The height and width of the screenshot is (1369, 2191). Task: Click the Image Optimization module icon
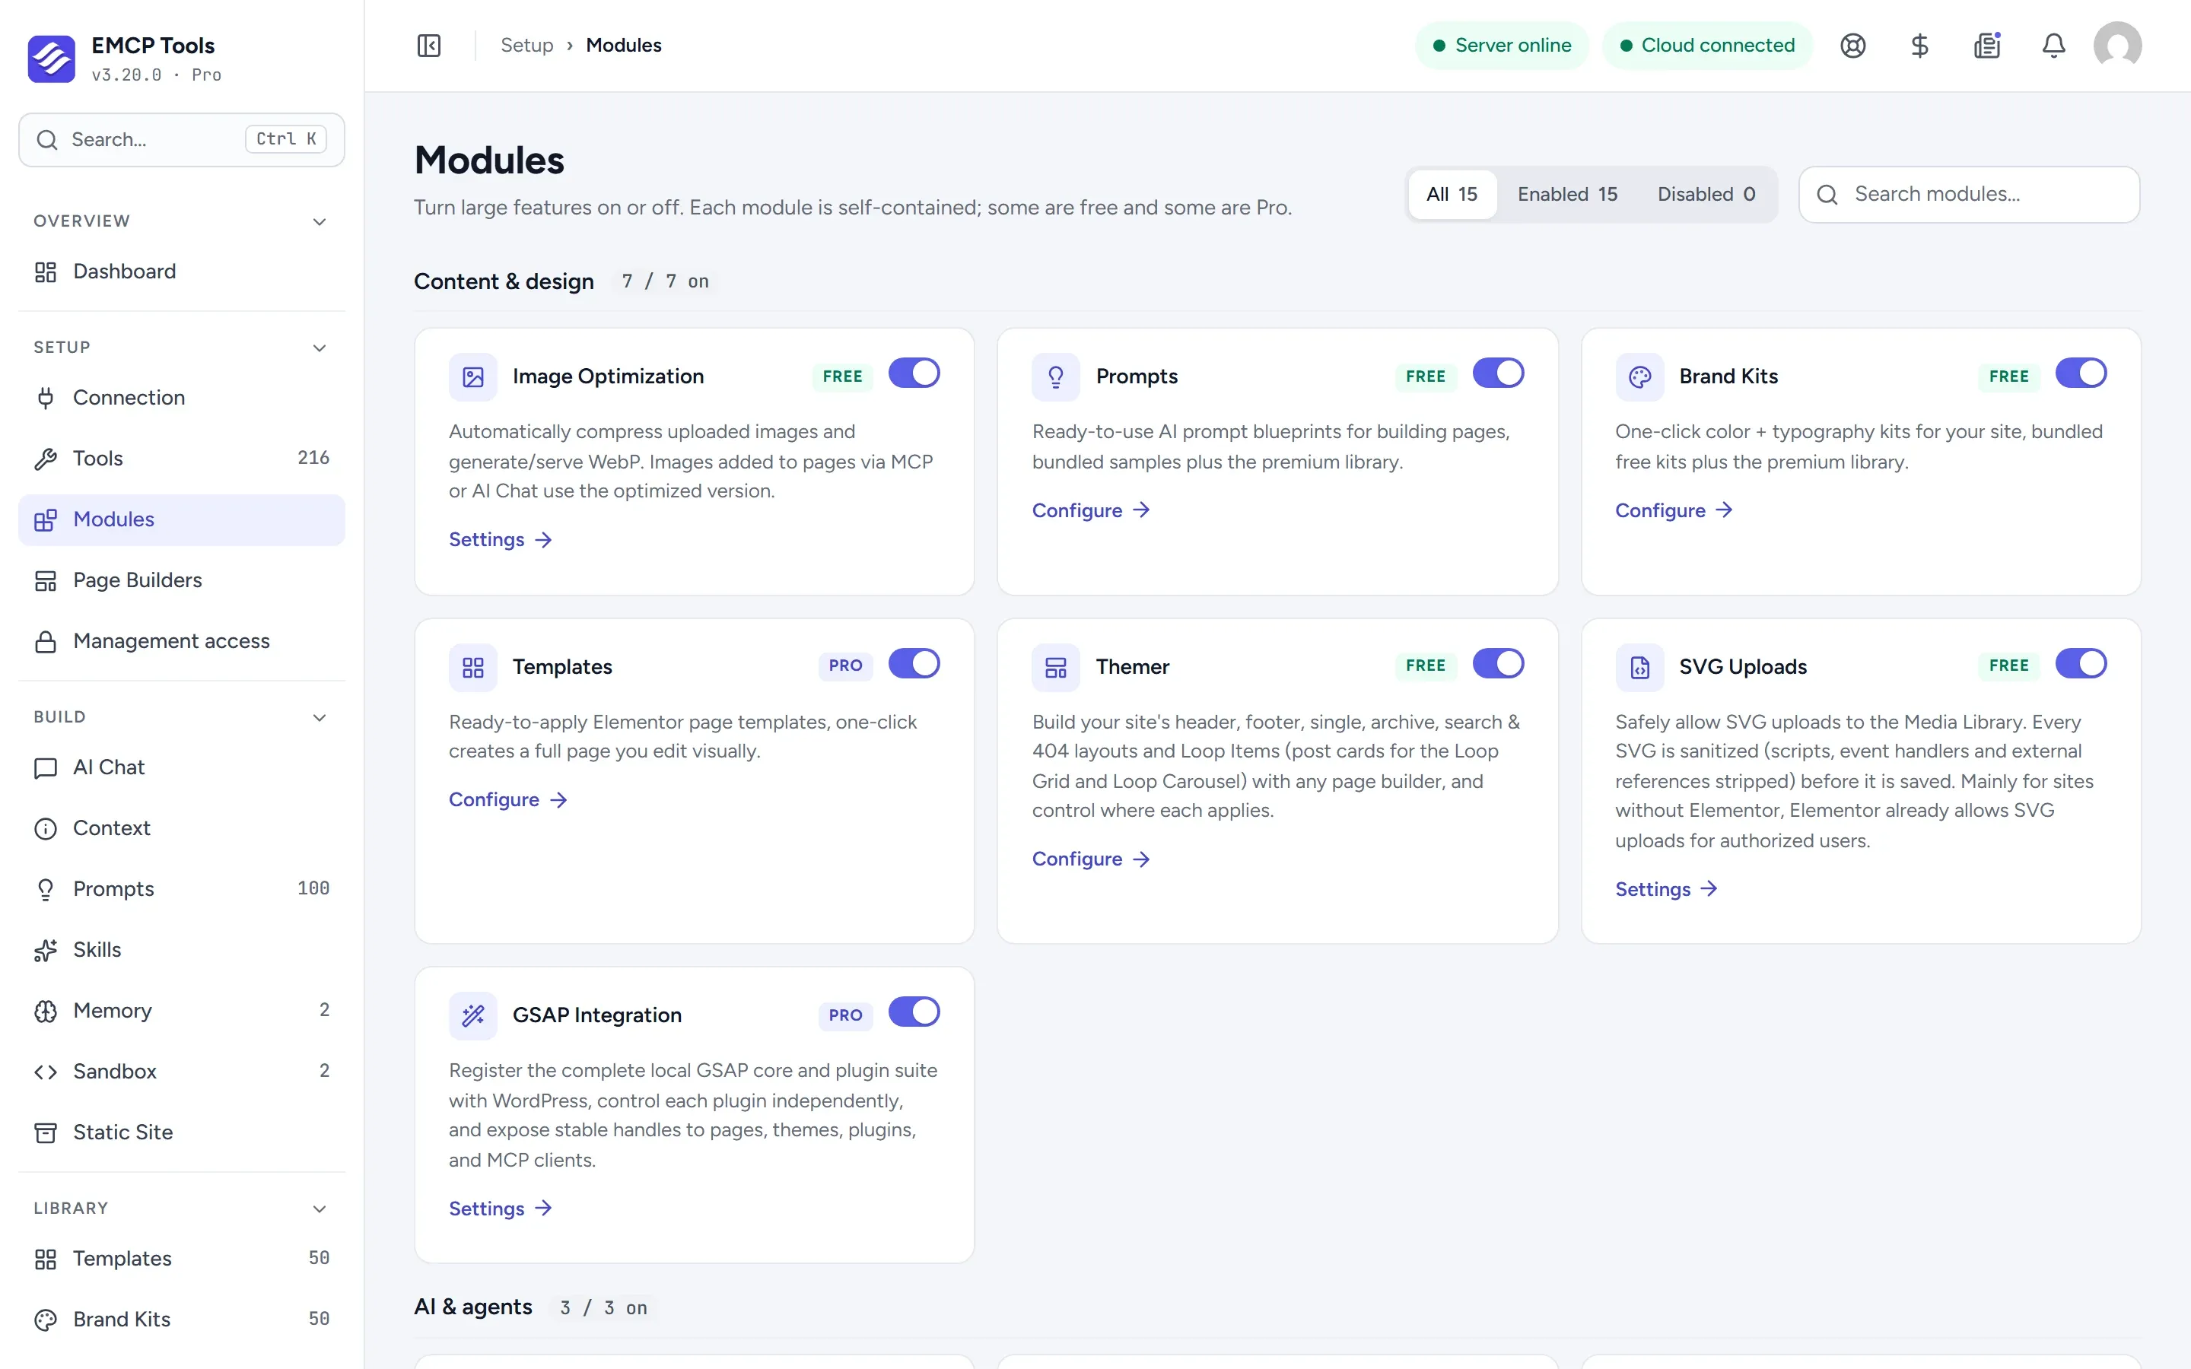pyautogui.click(x=472, y=376)
